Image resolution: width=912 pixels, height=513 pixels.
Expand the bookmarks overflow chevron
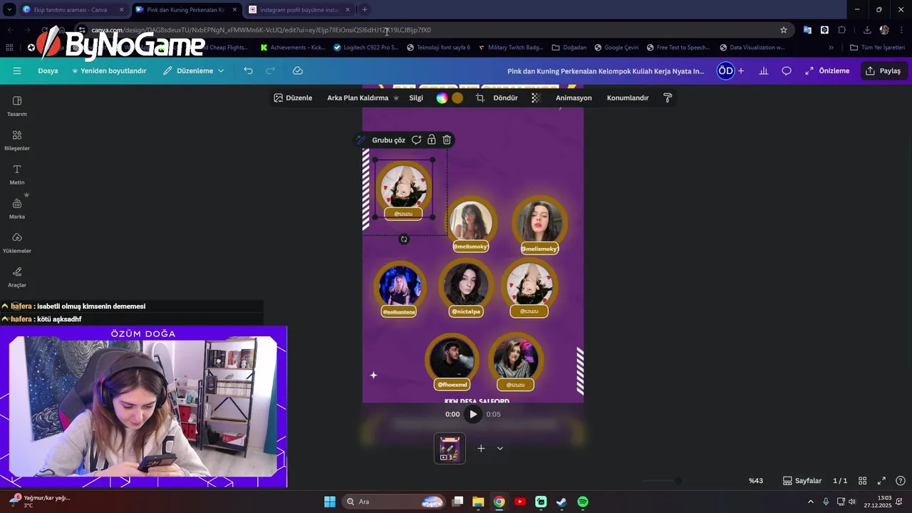click(x=831, y=48)
